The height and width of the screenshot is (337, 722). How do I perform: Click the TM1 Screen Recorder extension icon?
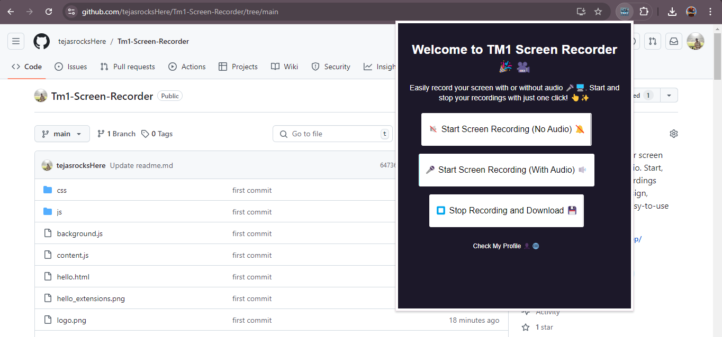click(625, 12)
